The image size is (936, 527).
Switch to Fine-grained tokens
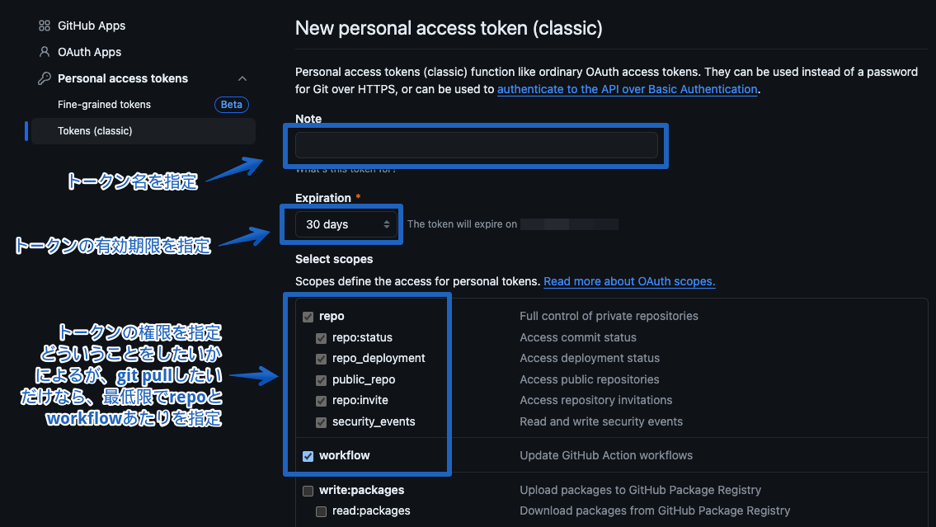[102, 104]
